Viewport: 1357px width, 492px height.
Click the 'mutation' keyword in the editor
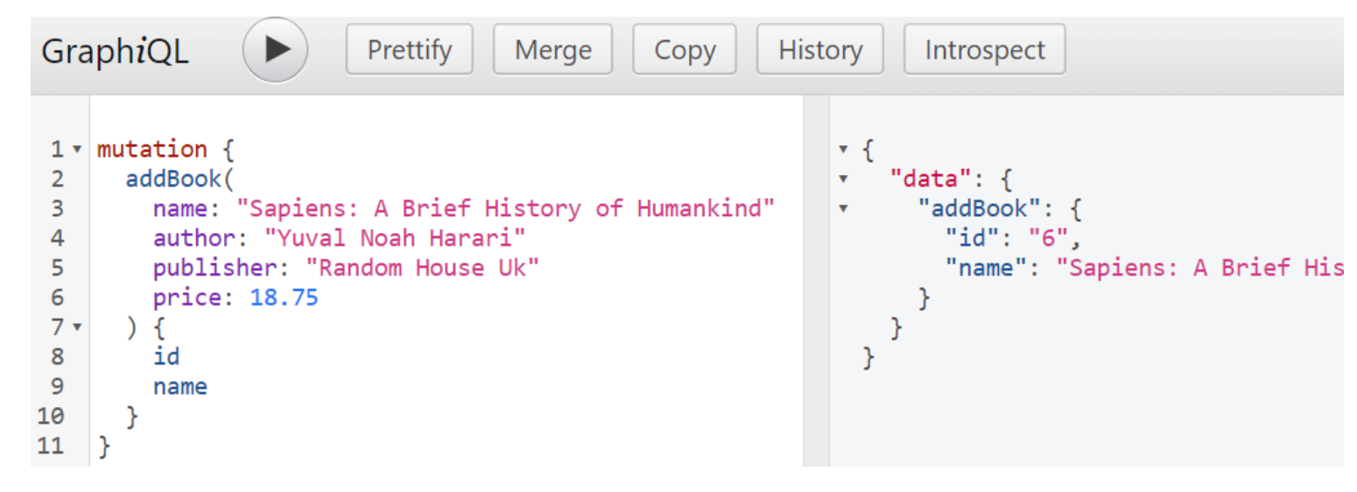tap(152, 150)
